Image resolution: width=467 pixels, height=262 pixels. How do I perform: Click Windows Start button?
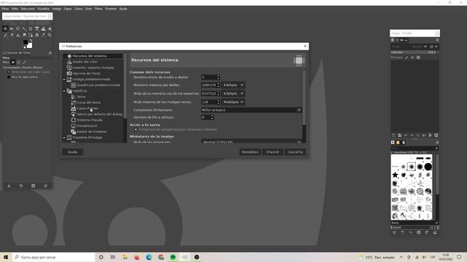(x=6, y=257)
